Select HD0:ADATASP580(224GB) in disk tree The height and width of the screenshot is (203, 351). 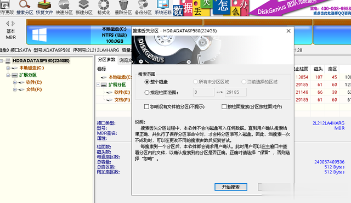click(x=41, y=61)
